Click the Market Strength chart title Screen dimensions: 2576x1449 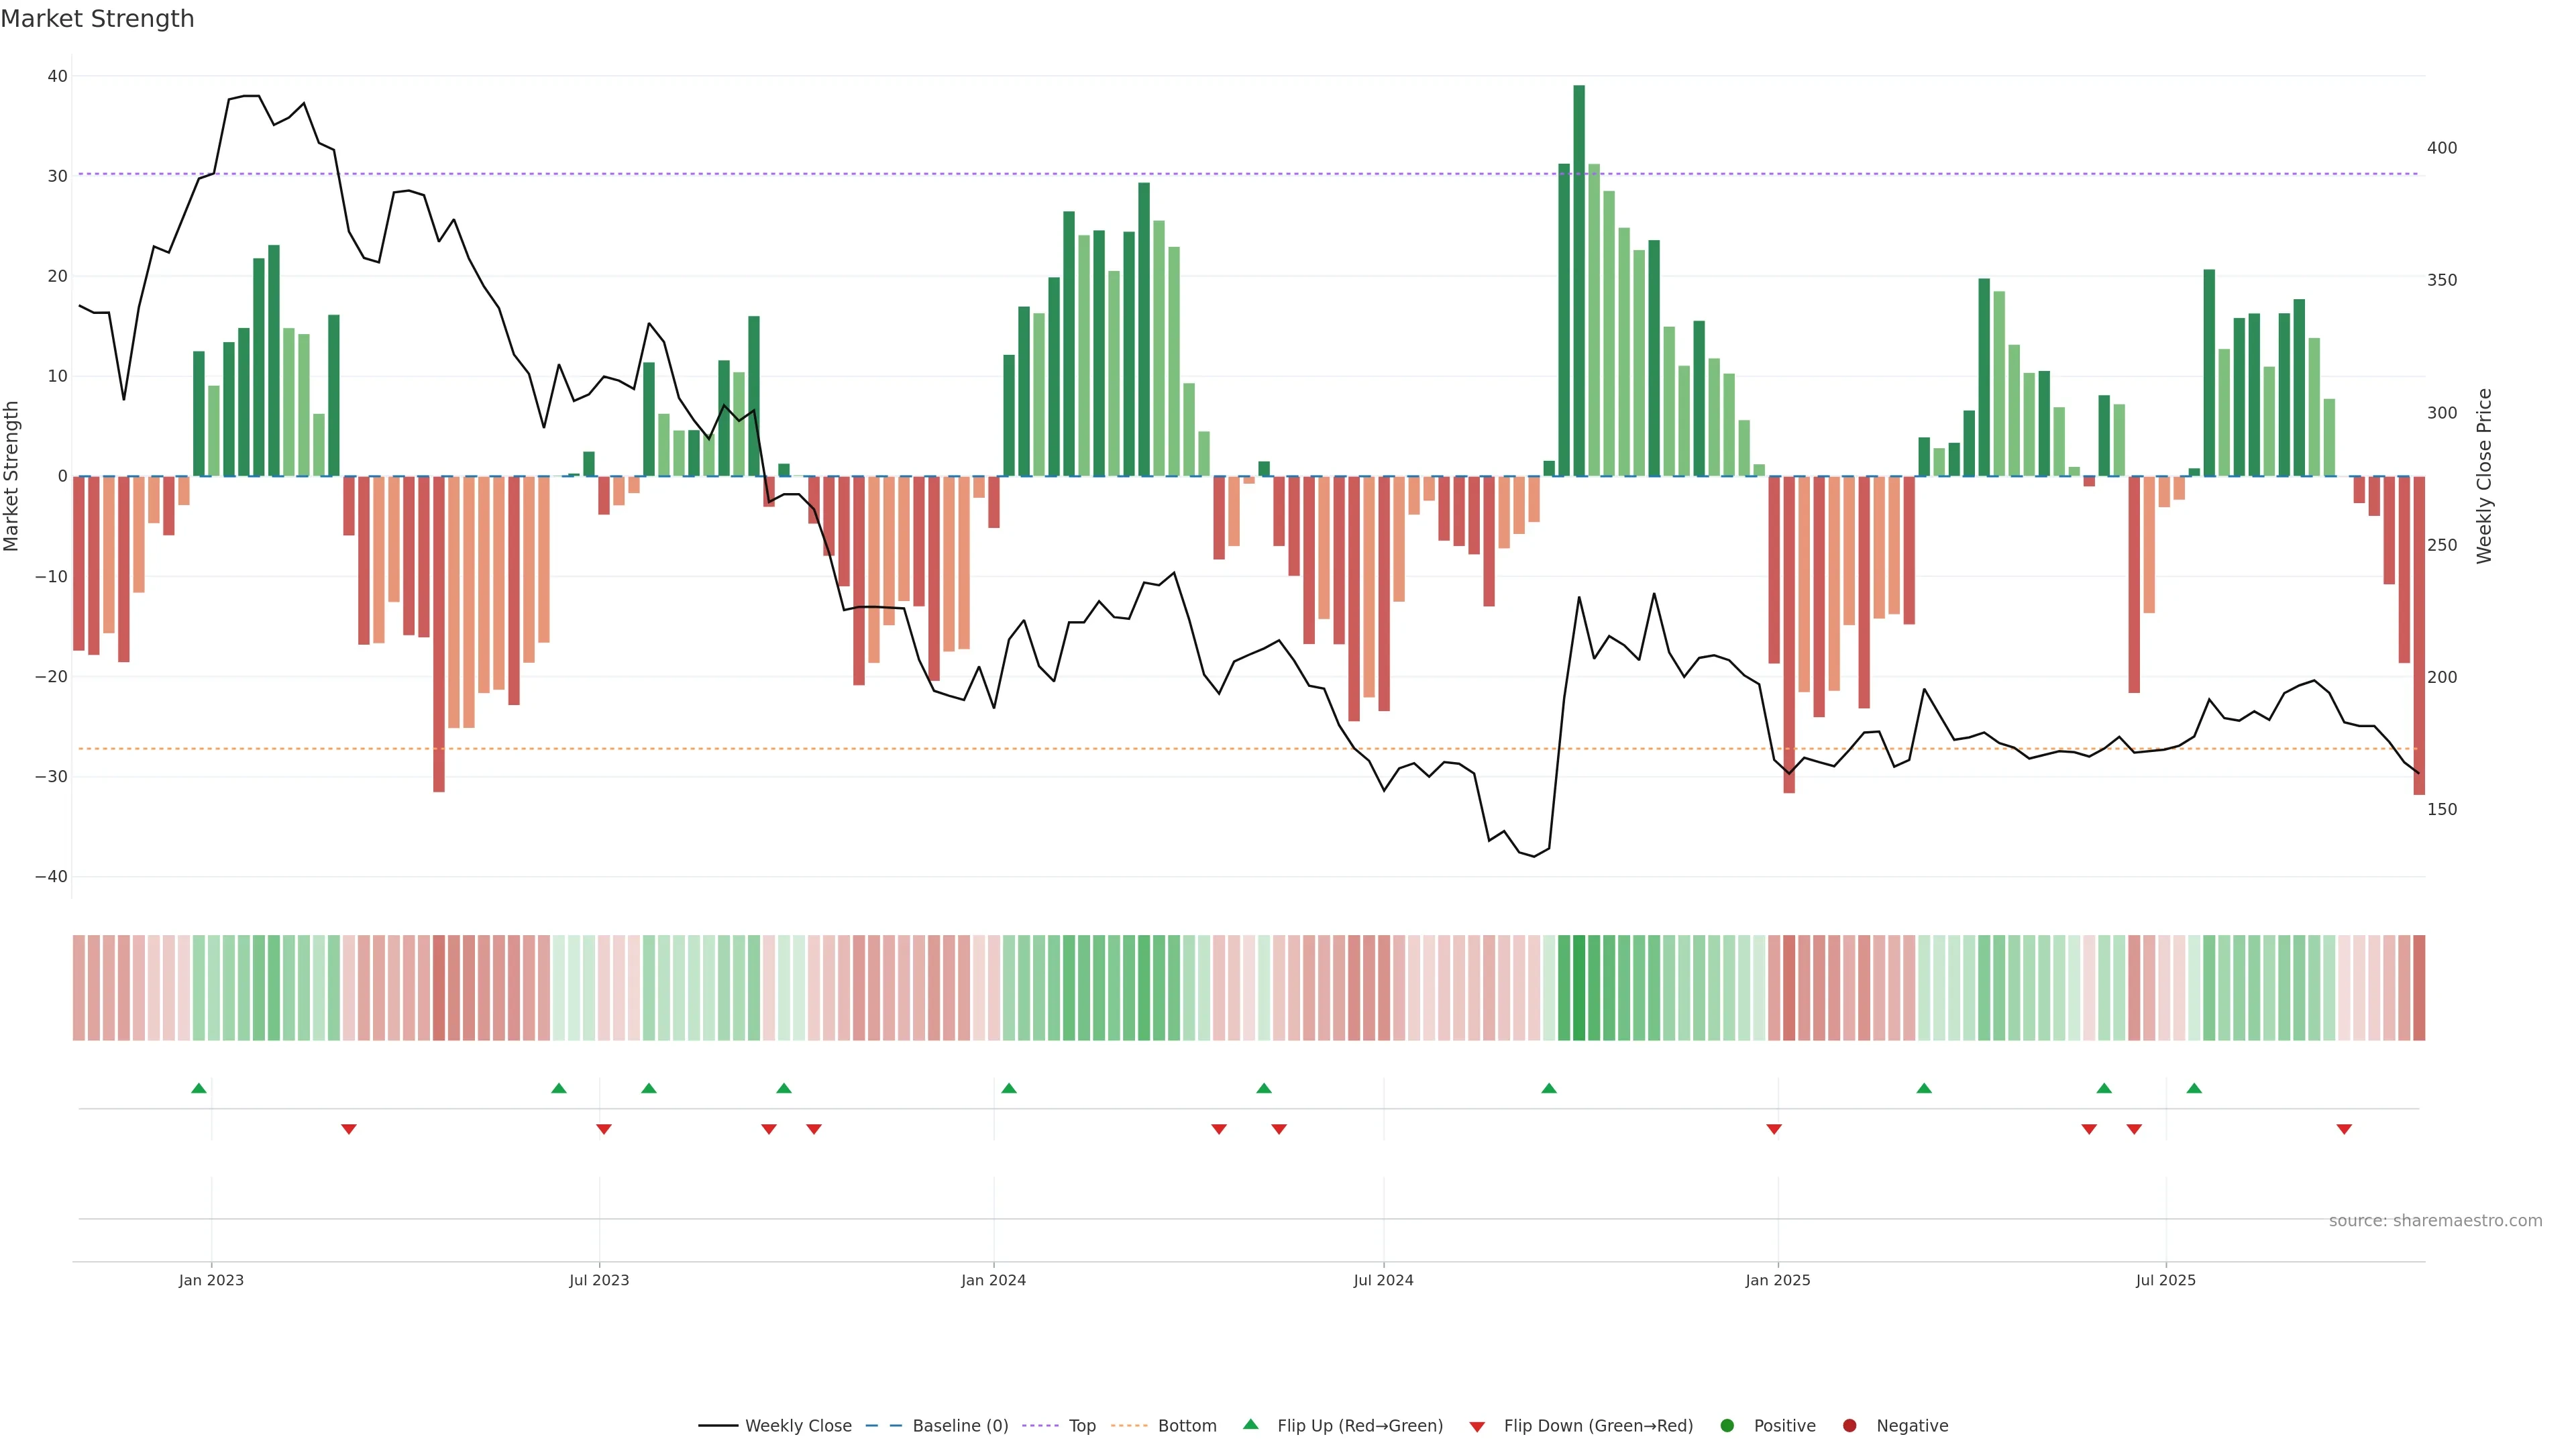97,19
